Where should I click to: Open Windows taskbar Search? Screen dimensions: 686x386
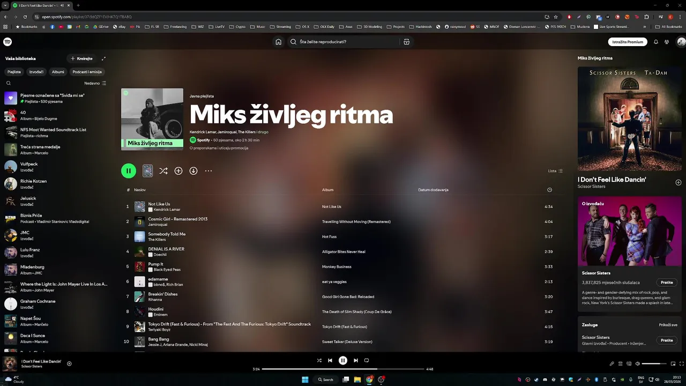point(325,380)
